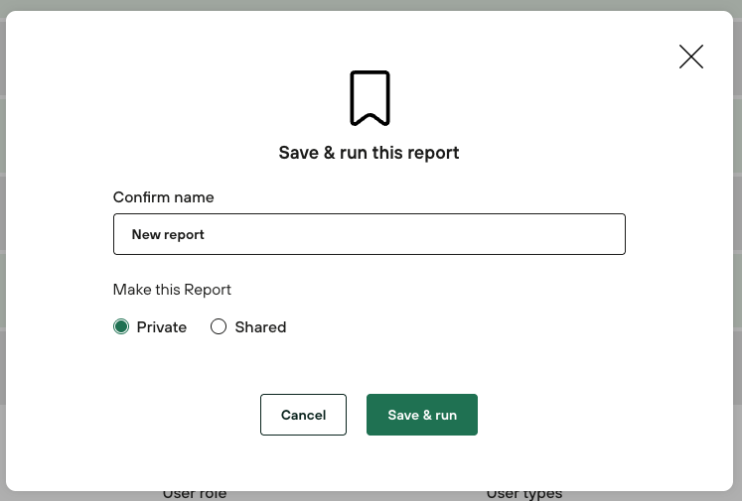
Task: Click the "Save & run this report" heading
Action: 369,153
